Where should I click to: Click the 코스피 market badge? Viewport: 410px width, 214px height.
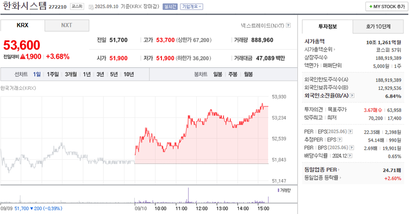77,7
